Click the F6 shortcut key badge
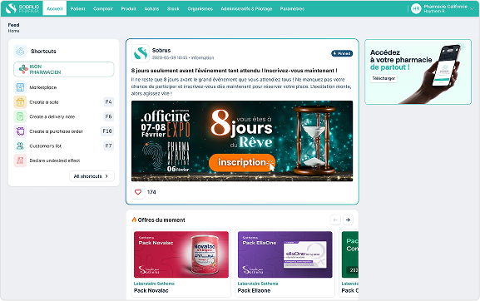Image resolution: width=480 pixels, height=301 pixels. 108,116
